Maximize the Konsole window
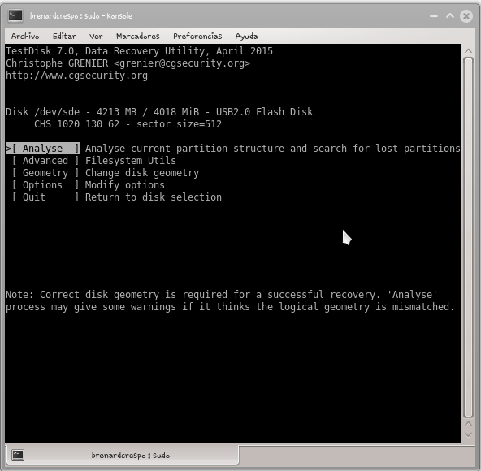 (x=450, y=15)
